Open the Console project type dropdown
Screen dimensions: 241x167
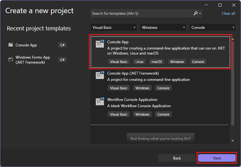click(x=213, y=28)
